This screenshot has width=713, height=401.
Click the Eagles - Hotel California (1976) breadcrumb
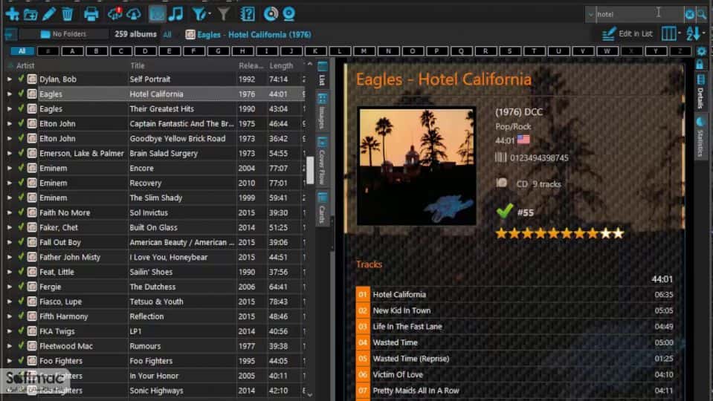[248, 34]
